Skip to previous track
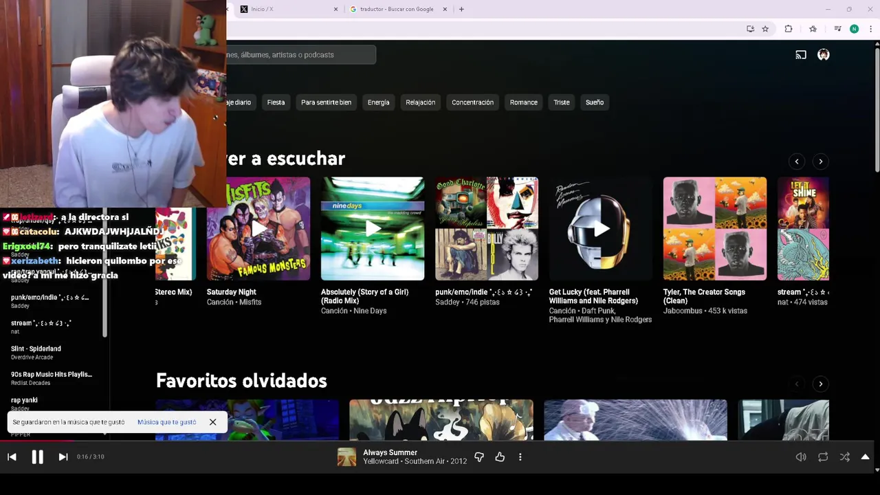This screenshot has width=880, height=495. (12, 457)
